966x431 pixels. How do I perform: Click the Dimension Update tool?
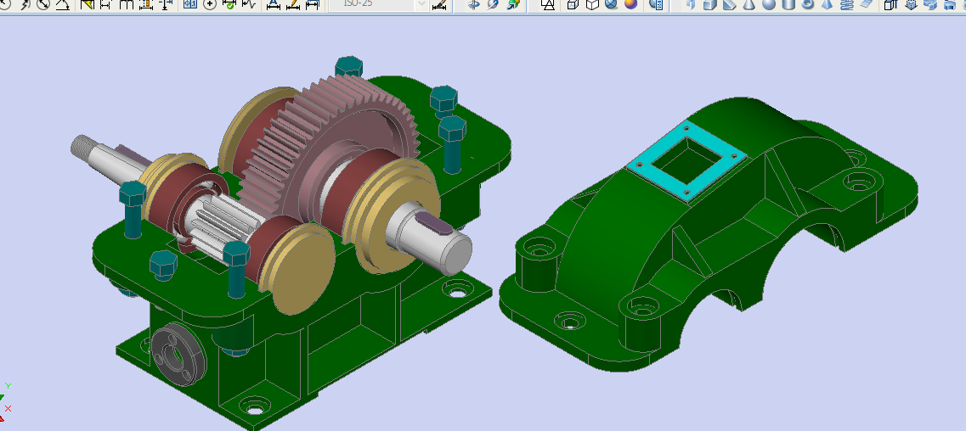click(313, 3)
